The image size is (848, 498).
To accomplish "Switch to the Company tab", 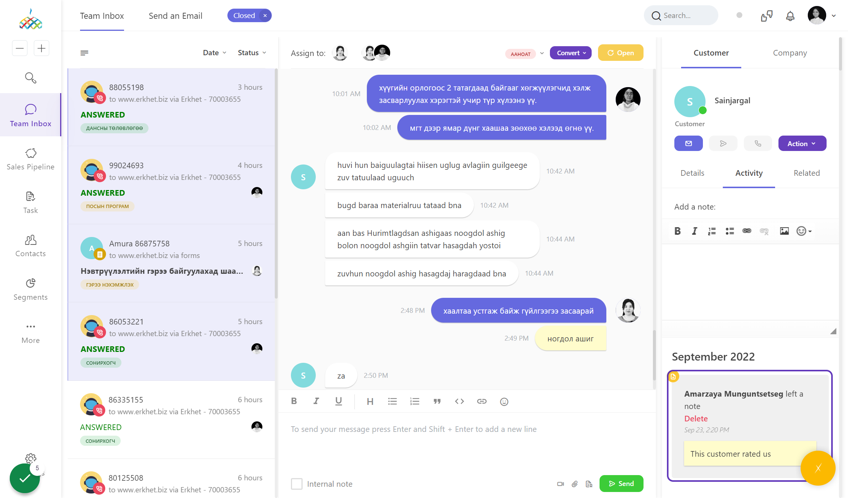I will click(790, 53).
